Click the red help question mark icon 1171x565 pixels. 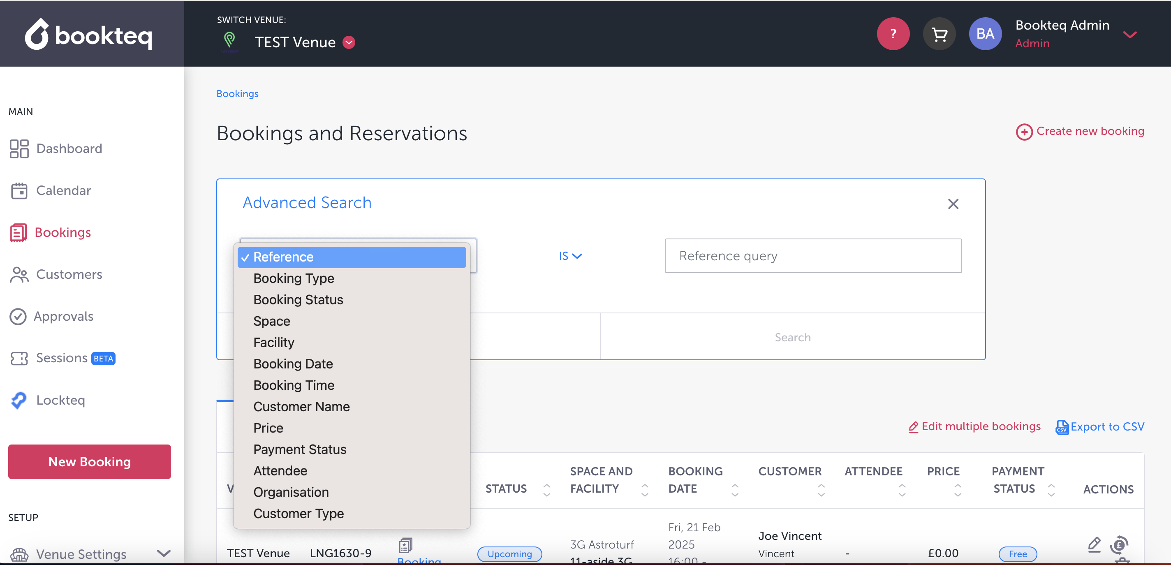point(893,34)
